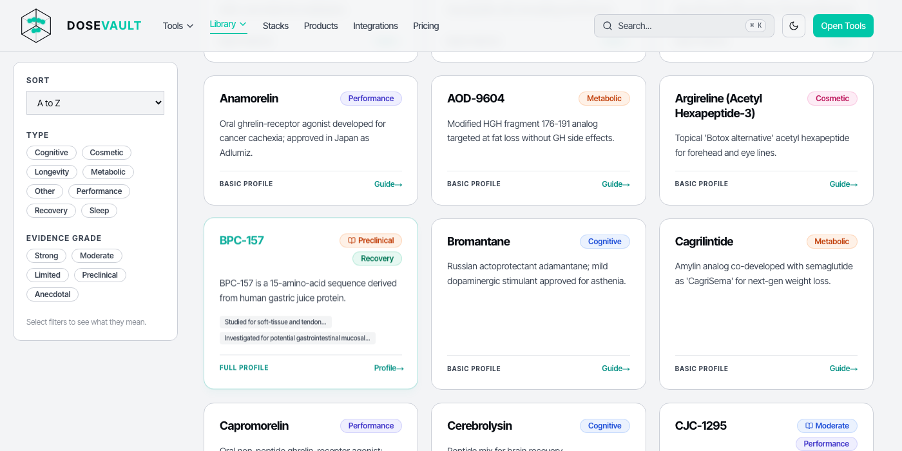902x451 pixels.
Task: Click the book icon in the CJC-1295 Moderate badge
Action: click(x=809, y=426)
